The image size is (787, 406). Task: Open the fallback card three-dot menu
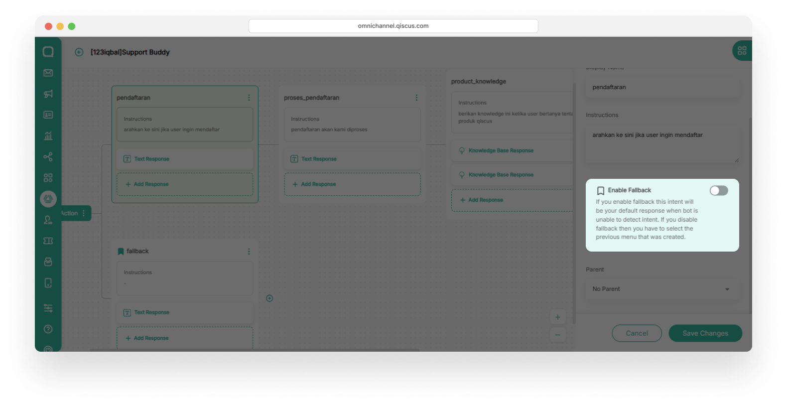[x=249, y=252]
